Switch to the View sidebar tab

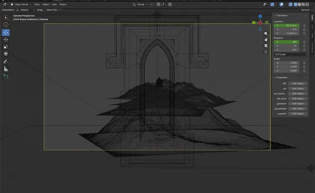(312, 35)
